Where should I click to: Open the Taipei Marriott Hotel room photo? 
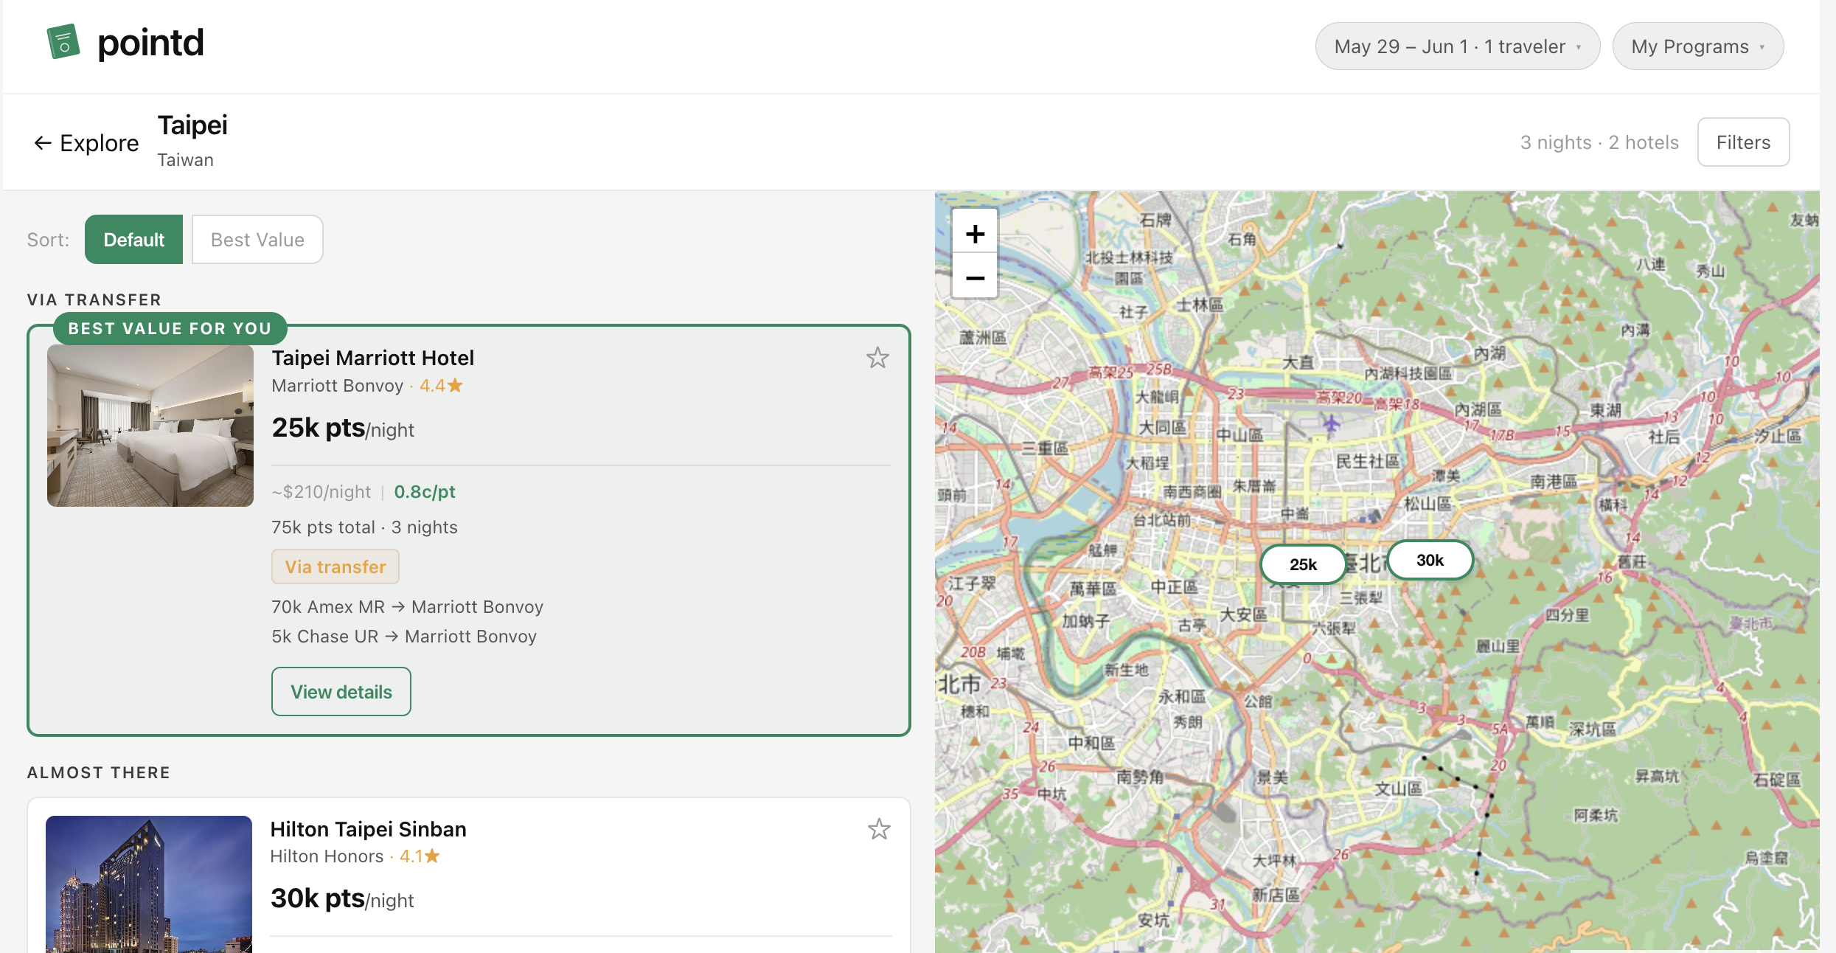[x=150, y=426]
